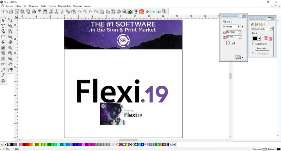Screen dimensions: 281x151
Task: Click the cloud upload icon
Action: (x=158, y=12)
